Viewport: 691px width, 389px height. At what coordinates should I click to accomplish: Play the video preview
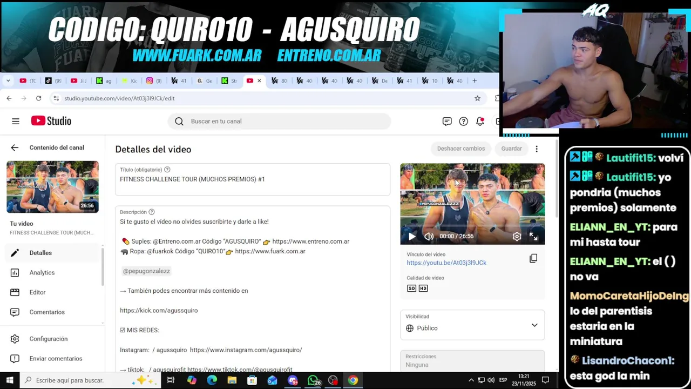click(412, 236)
